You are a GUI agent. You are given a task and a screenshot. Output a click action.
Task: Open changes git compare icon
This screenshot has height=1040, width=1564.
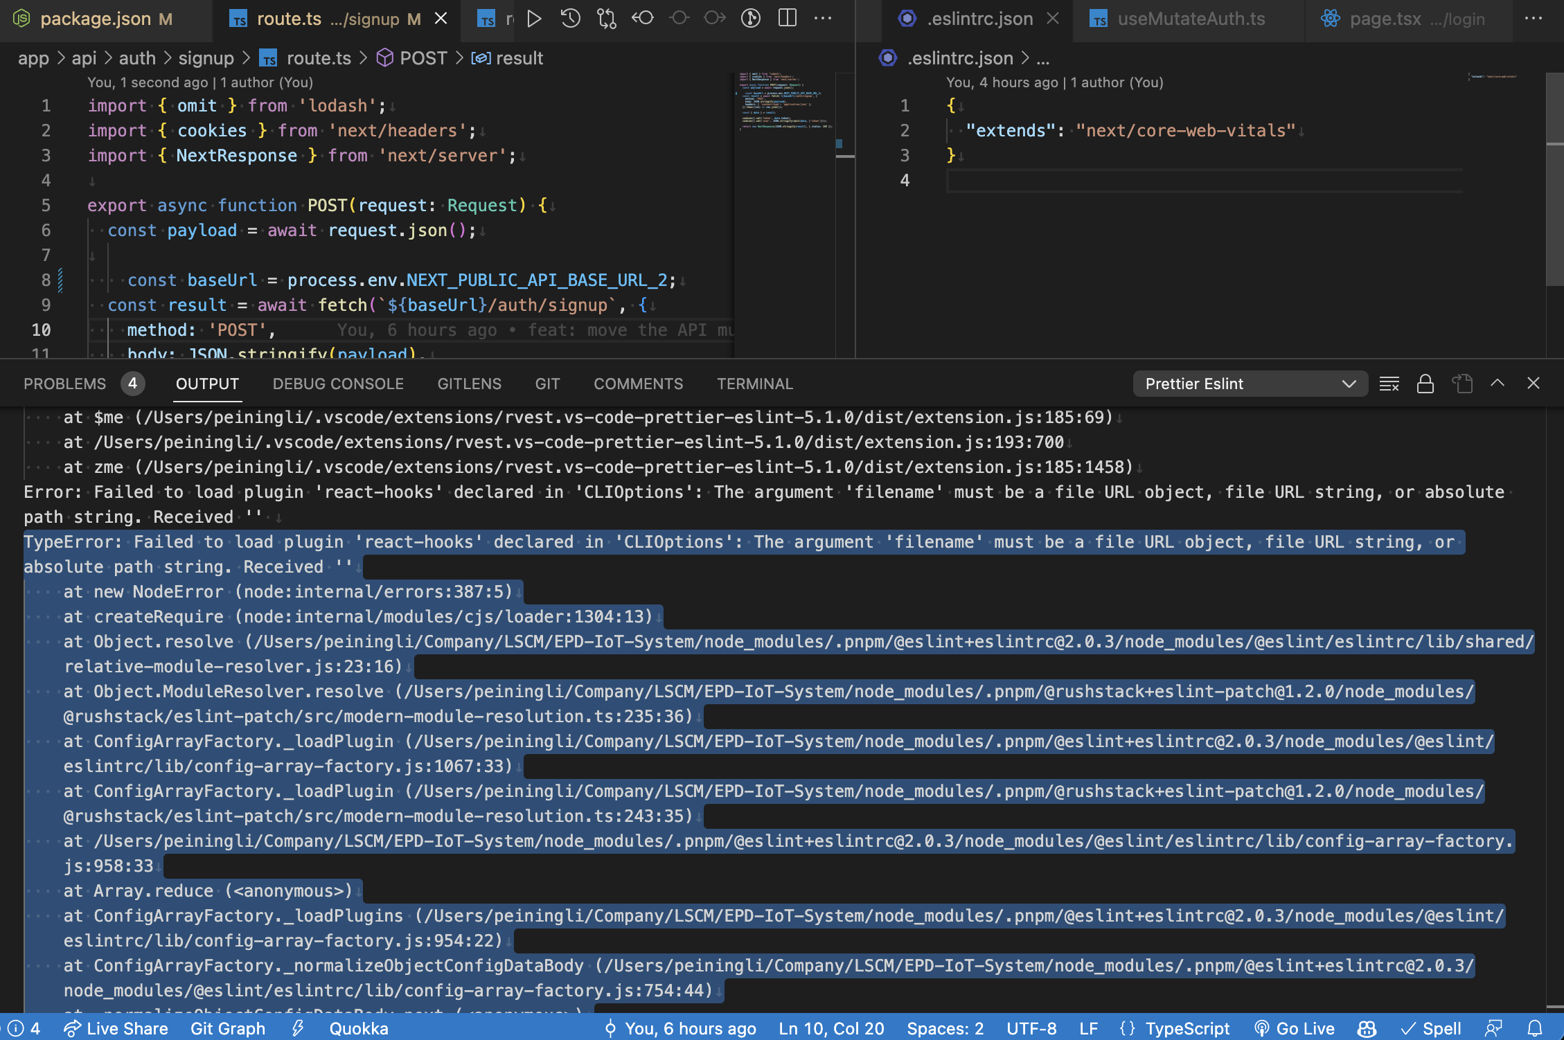pyautogui.click(x=607, y=19)
